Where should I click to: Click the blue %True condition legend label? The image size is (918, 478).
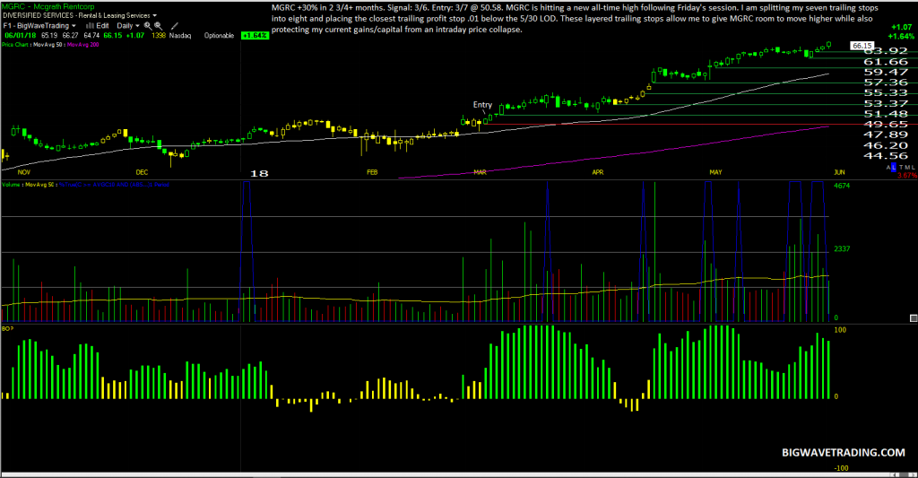(114, 185)
